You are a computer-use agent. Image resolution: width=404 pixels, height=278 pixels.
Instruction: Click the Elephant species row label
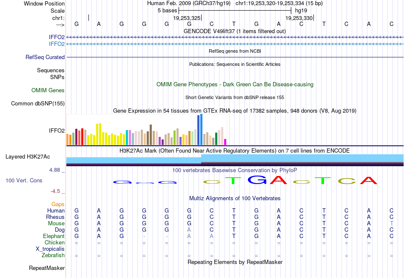[54, 236]
